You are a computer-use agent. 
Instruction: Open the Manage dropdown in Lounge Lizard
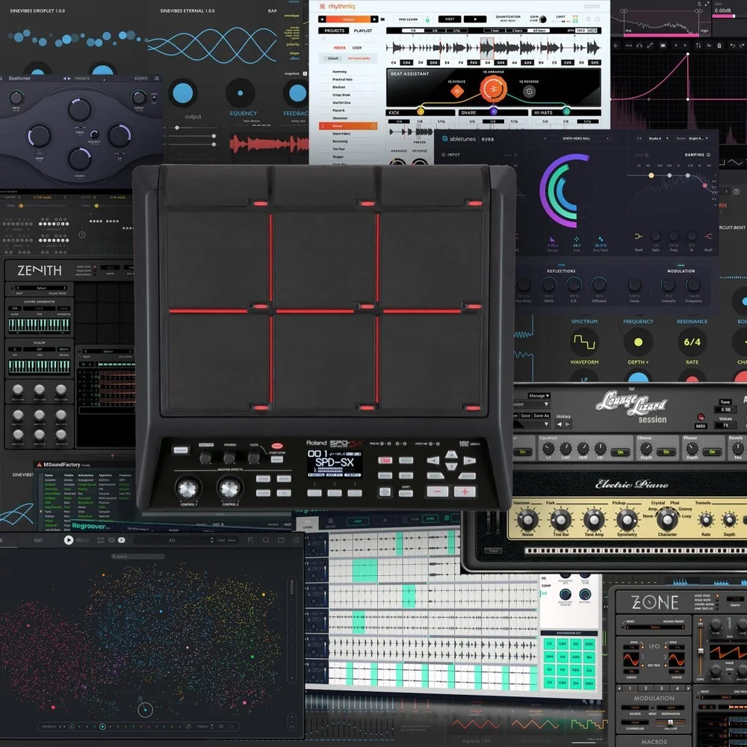tap(539, 395)
